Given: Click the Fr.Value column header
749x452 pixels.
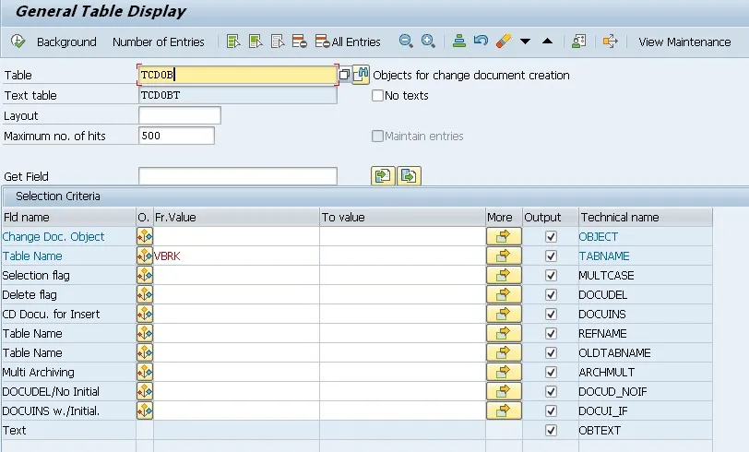Looking at the screenshot, I should pyautogui.click(x=236, y=218).
